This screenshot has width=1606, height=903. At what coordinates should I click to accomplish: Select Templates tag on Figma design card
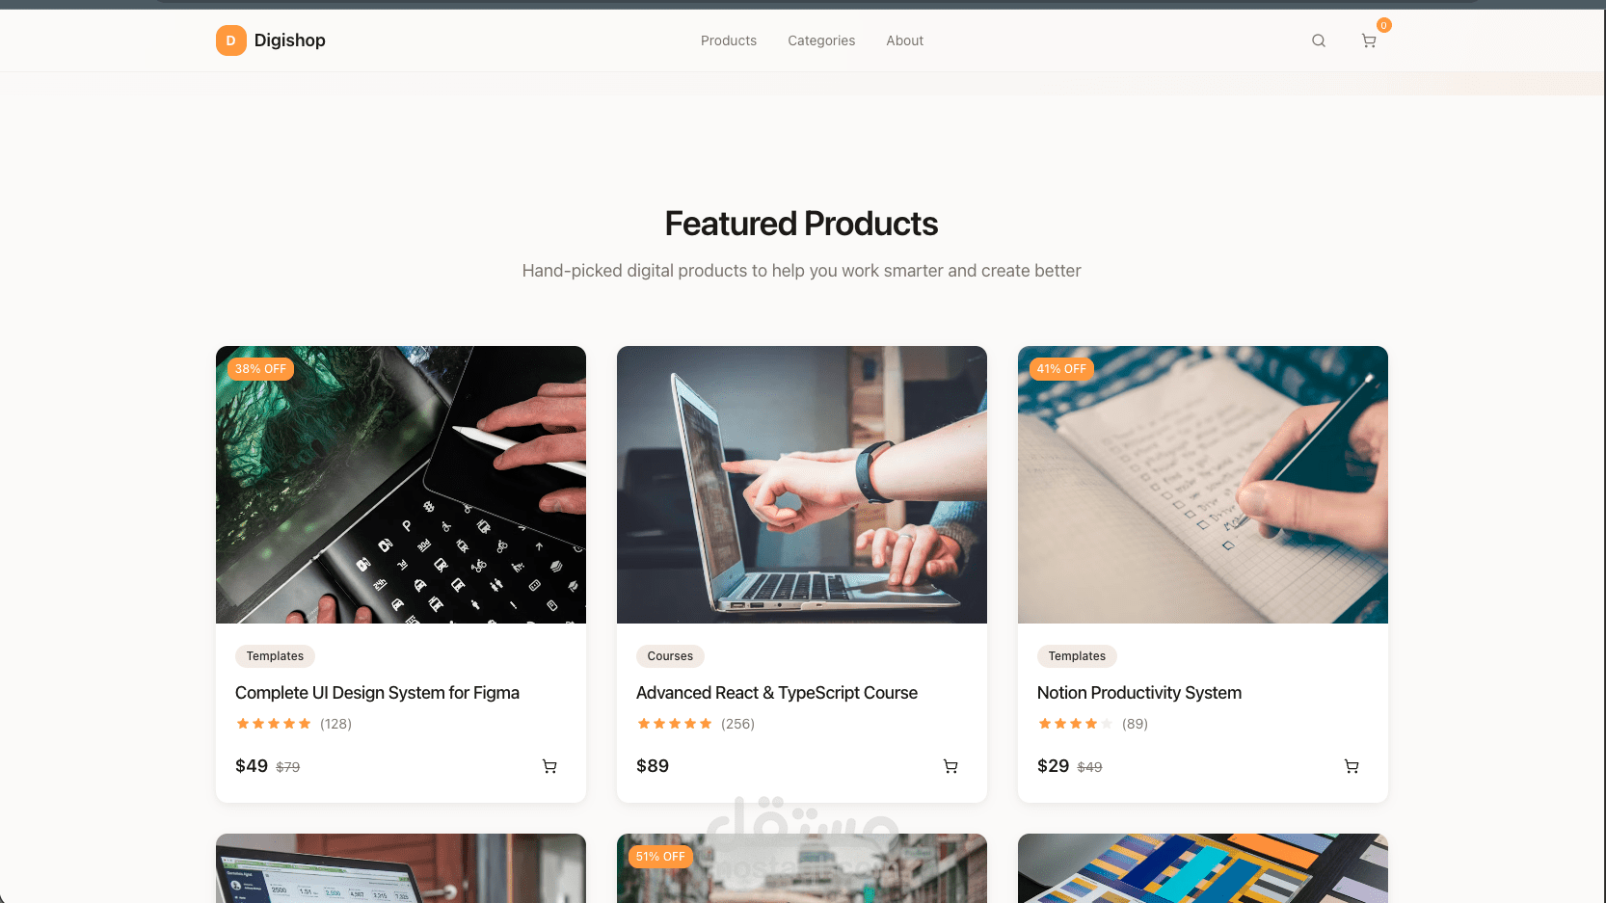point(275,656)
